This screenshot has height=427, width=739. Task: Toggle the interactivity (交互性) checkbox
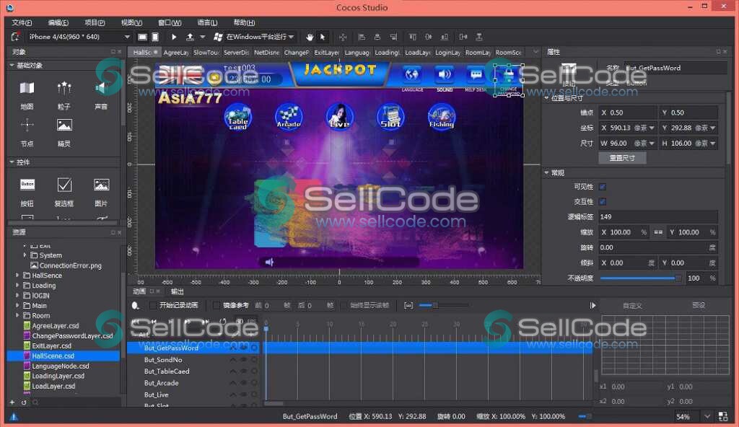(x=603, y=201)
